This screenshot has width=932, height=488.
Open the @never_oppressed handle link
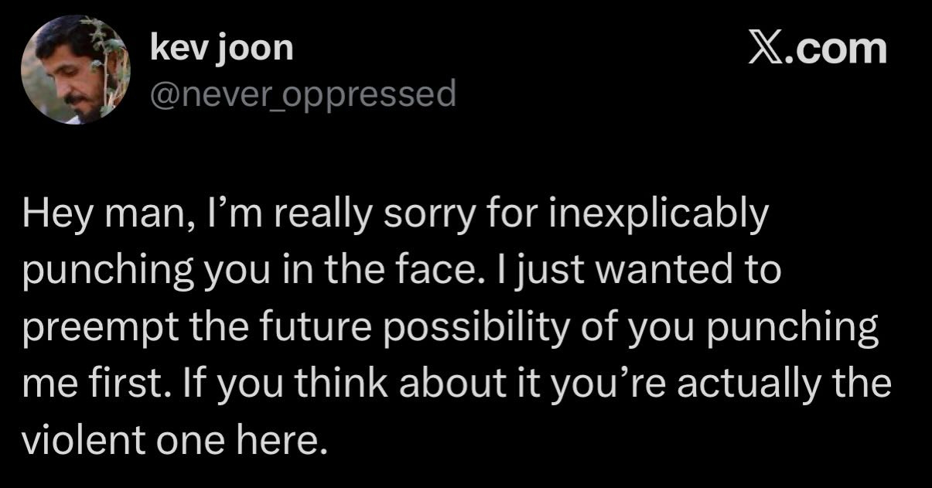[x=302, y=94]
